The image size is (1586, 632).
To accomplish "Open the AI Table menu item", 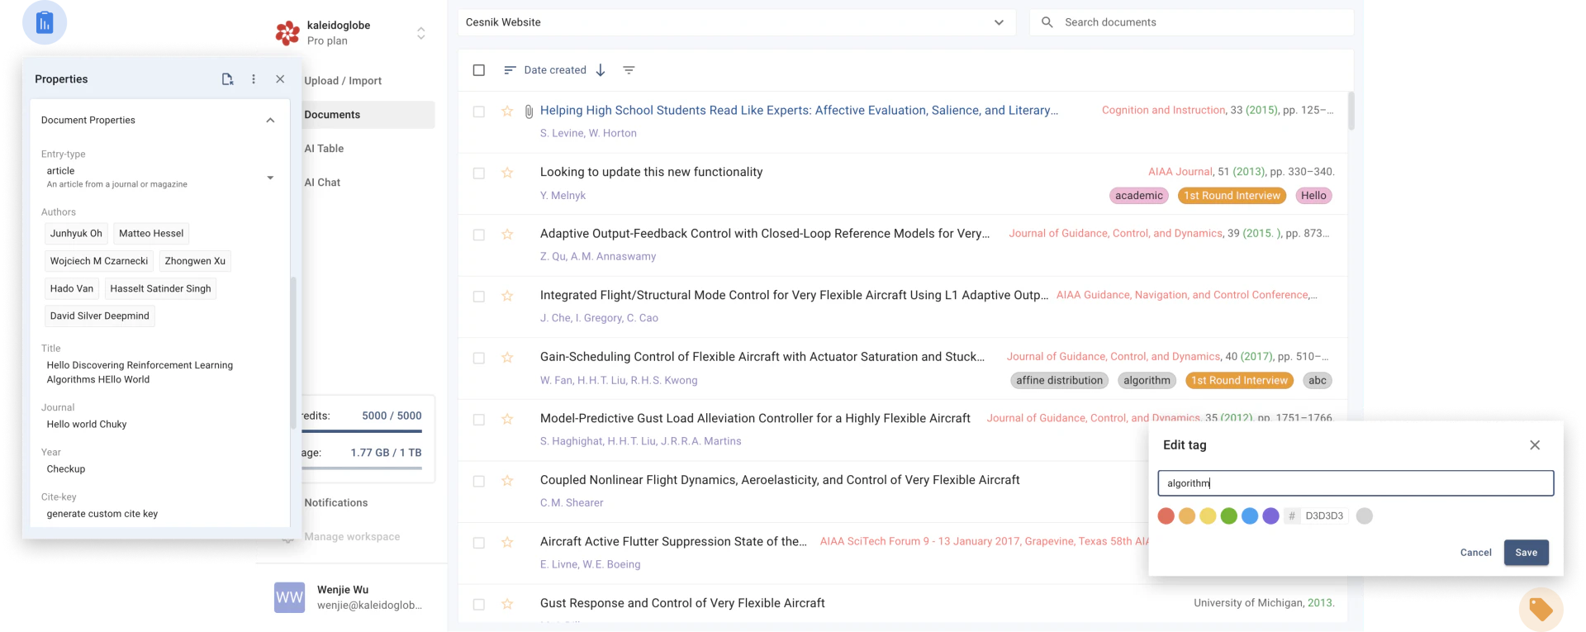I will (324, 149).
